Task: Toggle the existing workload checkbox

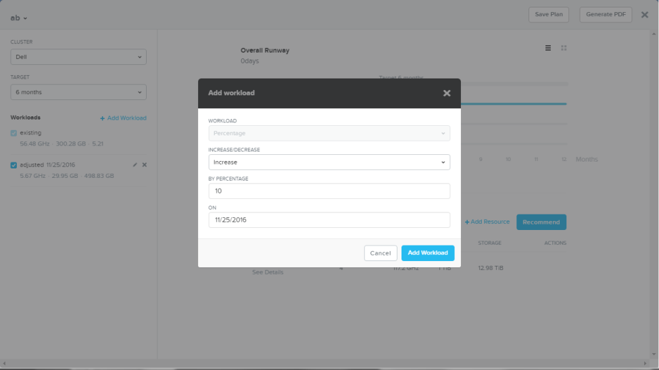Action: point(14,133)
